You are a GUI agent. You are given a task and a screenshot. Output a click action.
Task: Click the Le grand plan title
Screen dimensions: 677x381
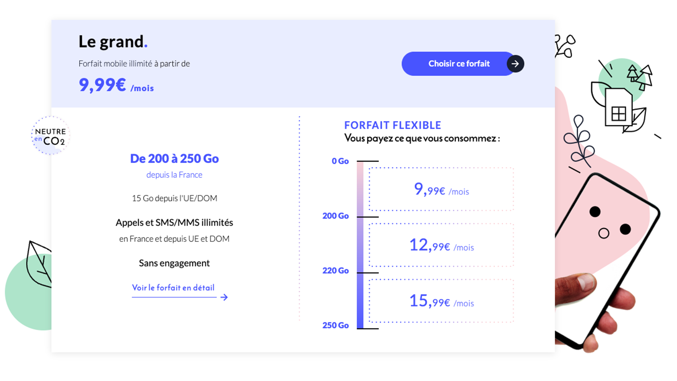coord(113,41)
